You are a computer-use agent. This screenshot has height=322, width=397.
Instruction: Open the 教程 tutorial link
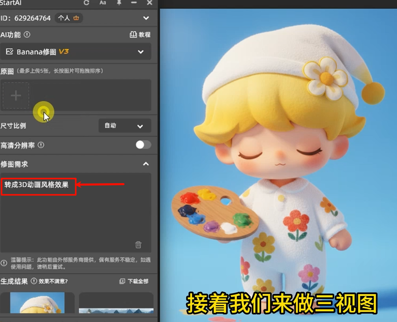coord(140,35)
